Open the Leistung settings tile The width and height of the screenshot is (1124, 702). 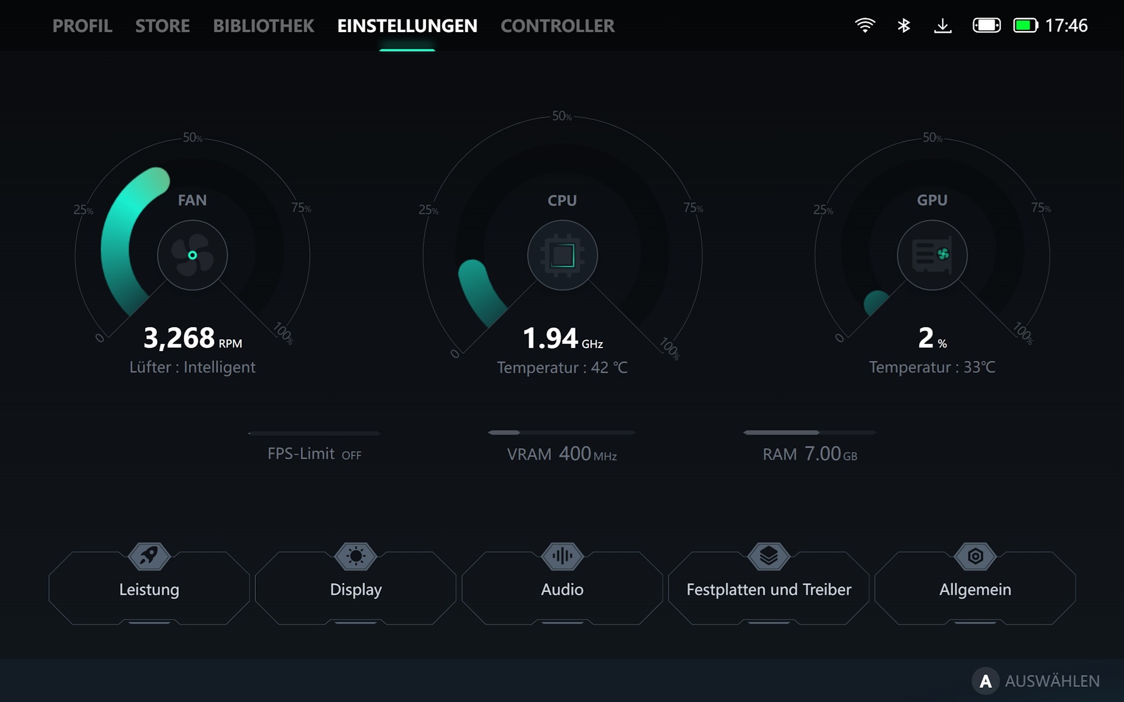[149, 590]
